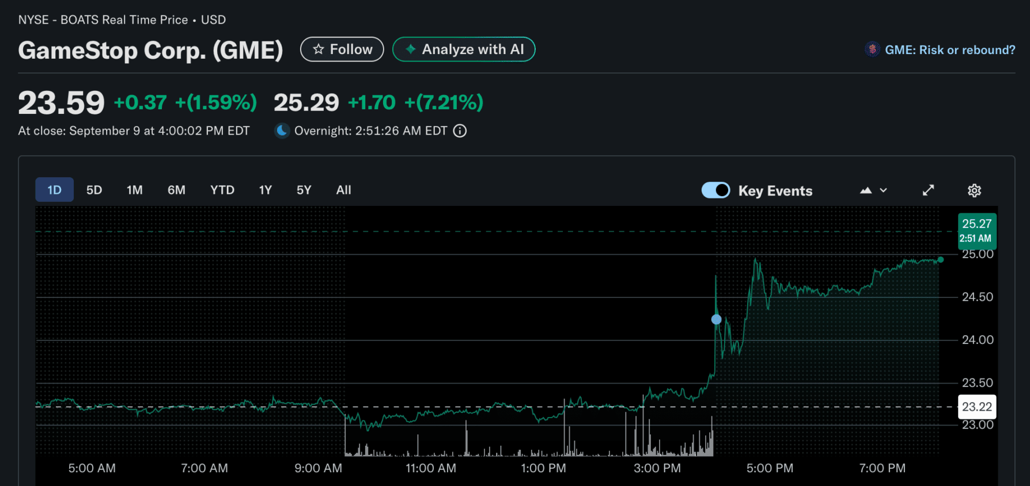Click the overnight info circle icon
This screenshot has width=1030, height=486.
(x=460, y=131)
